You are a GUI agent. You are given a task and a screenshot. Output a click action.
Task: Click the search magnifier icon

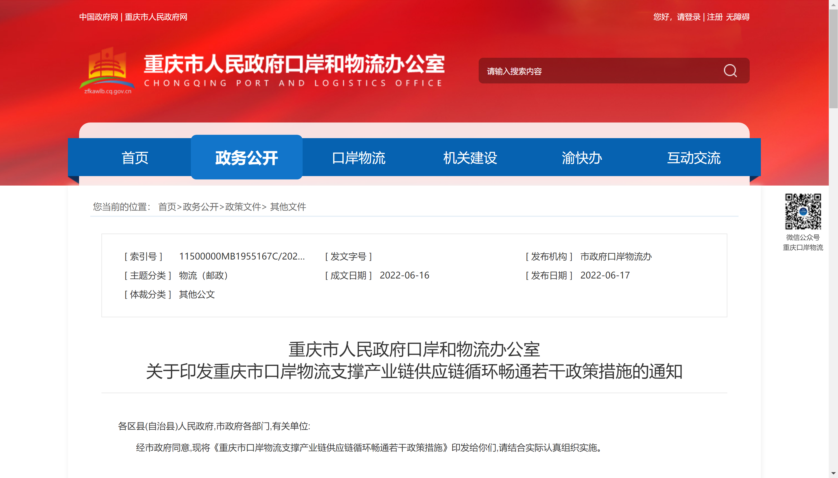coord(730,71)
